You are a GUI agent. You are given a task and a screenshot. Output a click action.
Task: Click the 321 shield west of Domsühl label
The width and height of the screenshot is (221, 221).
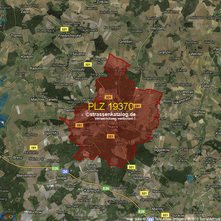[88, 64]
